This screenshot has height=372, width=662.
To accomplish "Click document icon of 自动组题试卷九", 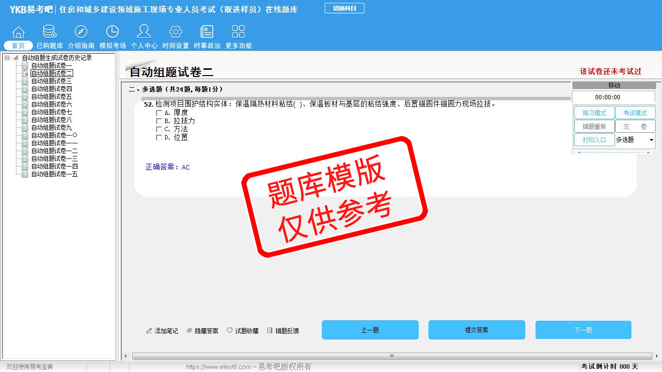I will coord(25,127).
